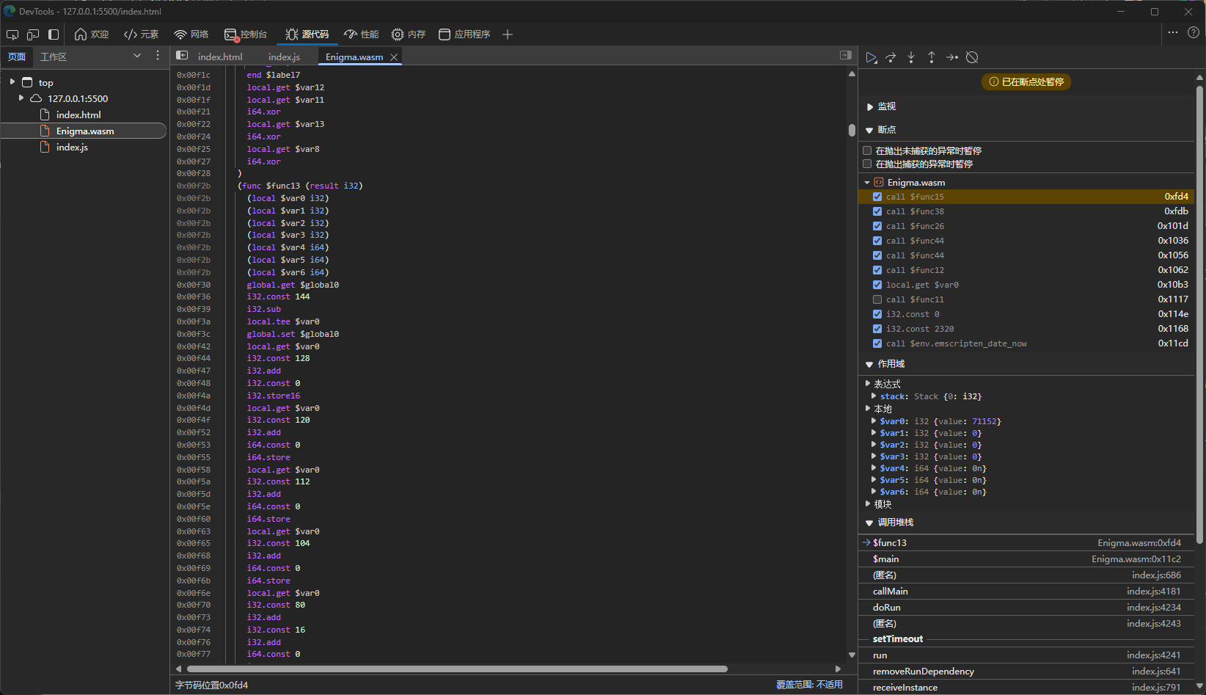Image resolution: width=1206 pixels, height=695 pixels.
Task: Open more navigator tabs dropdown
Action: [x=137, y=56]
